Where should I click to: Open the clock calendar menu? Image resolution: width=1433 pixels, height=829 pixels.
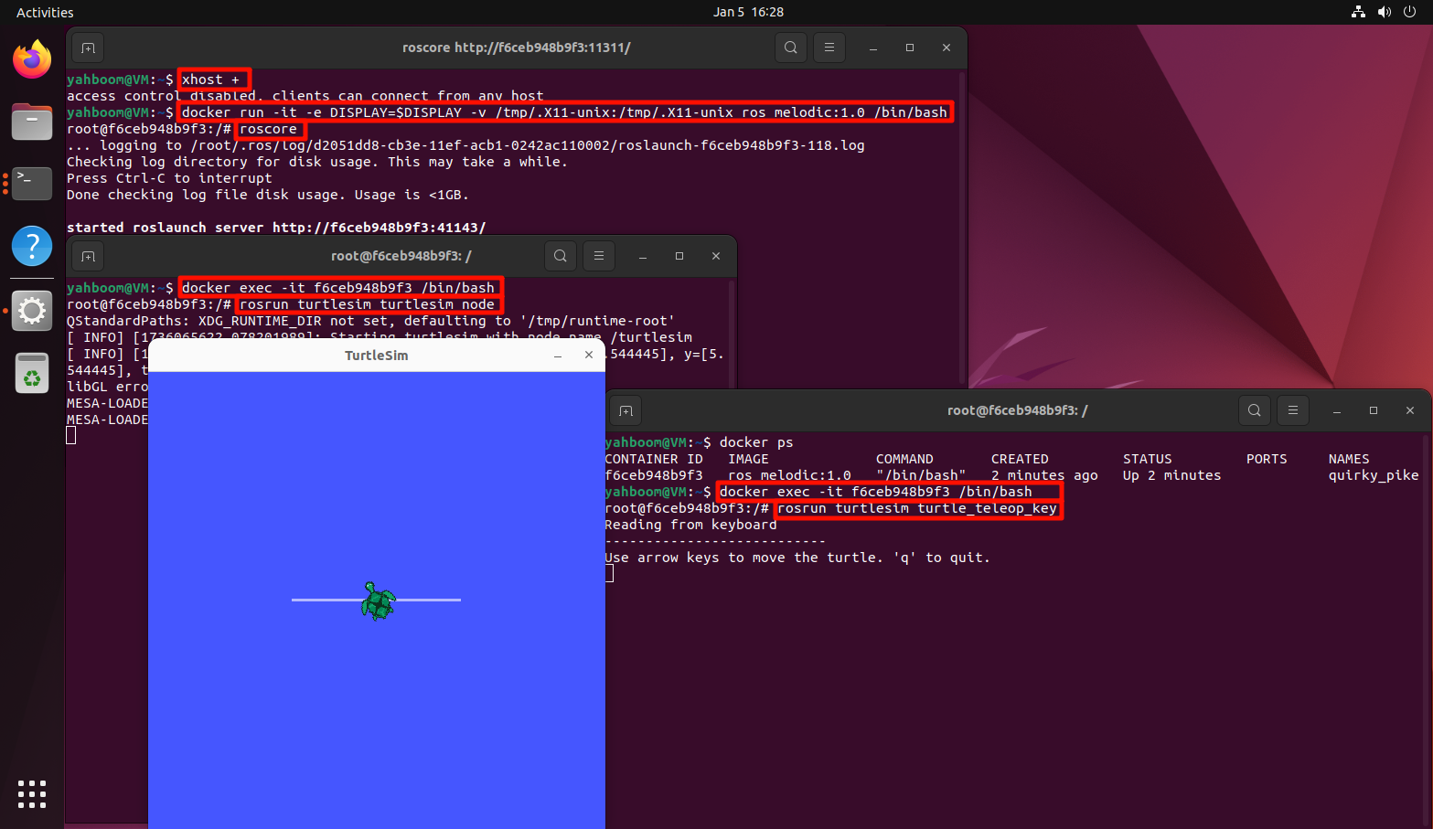click(x=748, y=12)
